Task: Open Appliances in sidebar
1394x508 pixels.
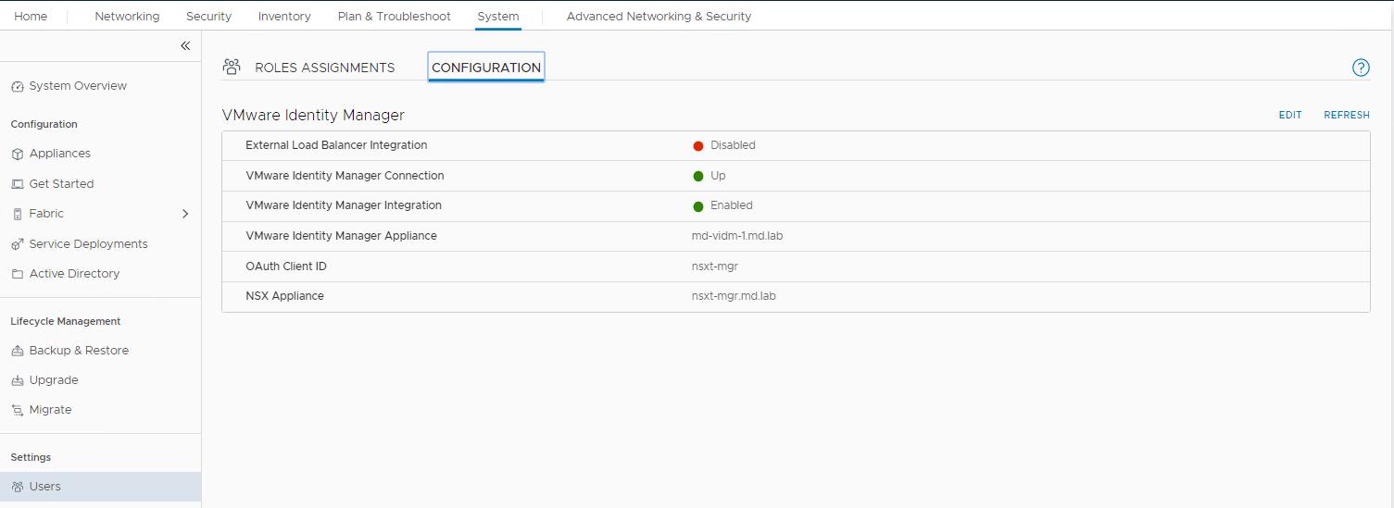Action: [60, 154]
